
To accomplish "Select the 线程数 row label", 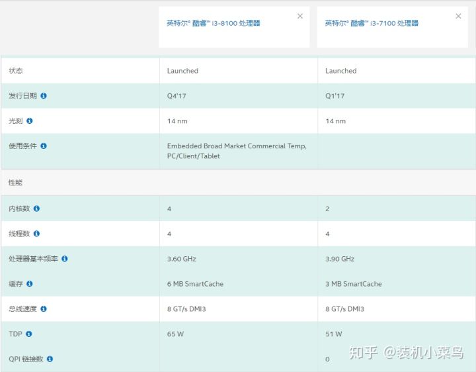I will click(19, 234).
